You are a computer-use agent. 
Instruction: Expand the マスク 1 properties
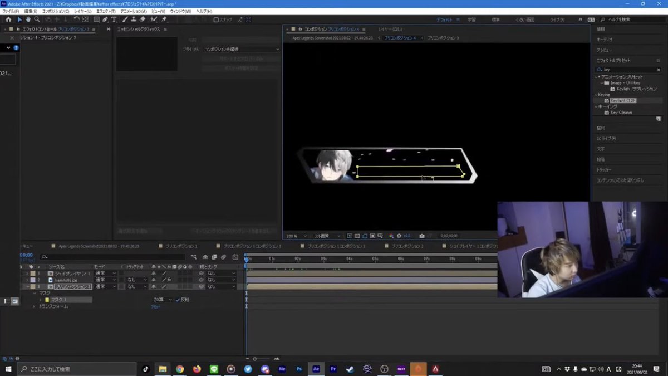(40, 300)
